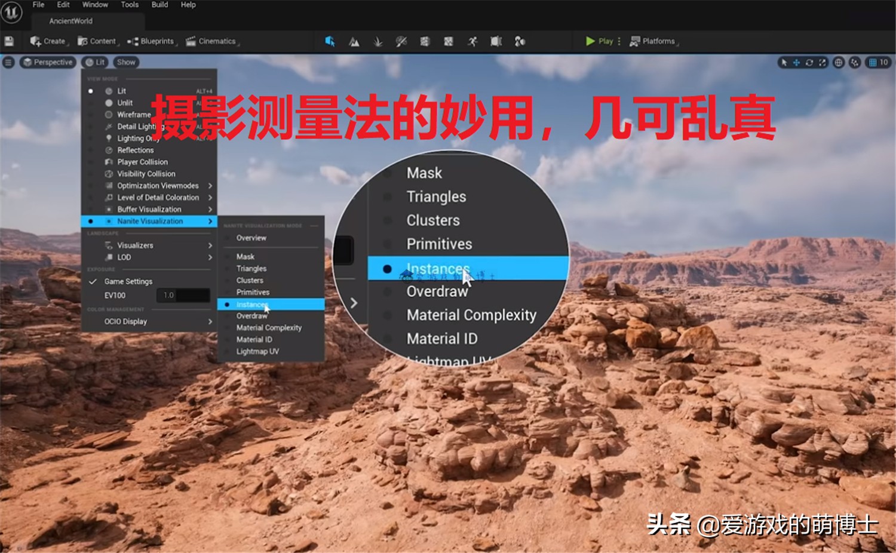Open the Build menu
This screenshot has width=896, height=553.
pos(159,5)
